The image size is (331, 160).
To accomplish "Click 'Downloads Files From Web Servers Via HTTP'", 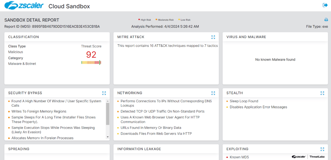I will [x=156, y=134].
